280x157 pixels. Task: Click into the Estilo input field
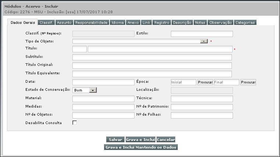point(202,34)
